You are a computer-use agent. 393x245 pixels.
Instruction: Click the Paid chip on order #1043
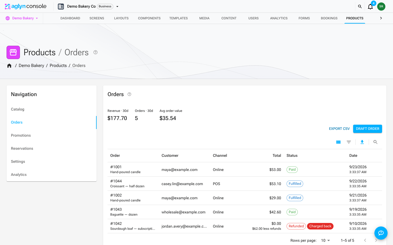[x=292, y=212]
